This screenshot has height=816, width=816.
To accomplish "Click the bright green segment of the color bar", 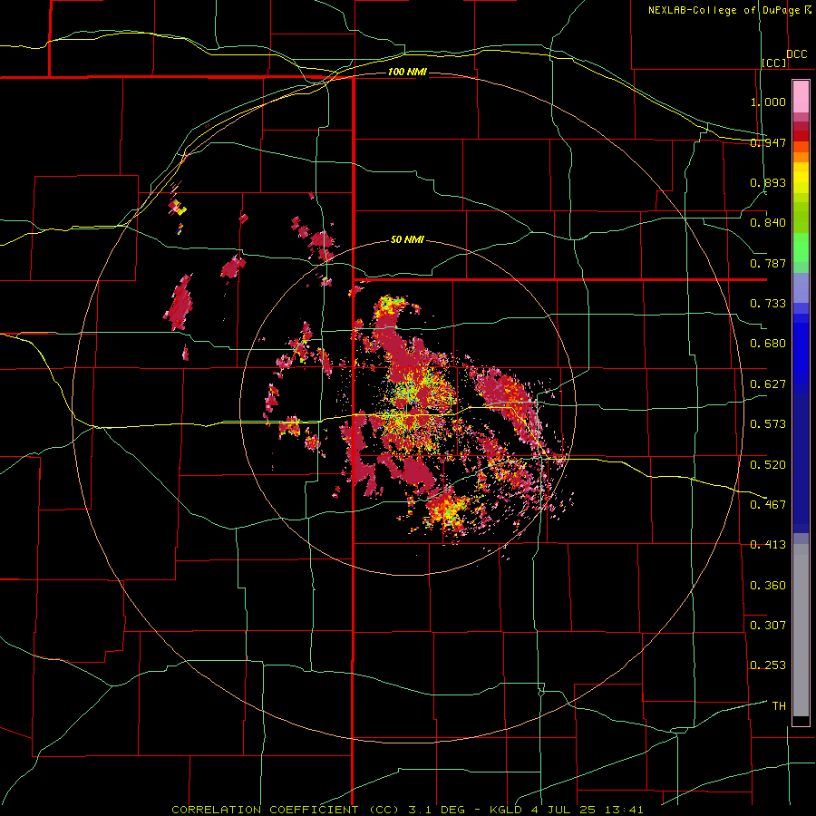I will tap(801, 248).
